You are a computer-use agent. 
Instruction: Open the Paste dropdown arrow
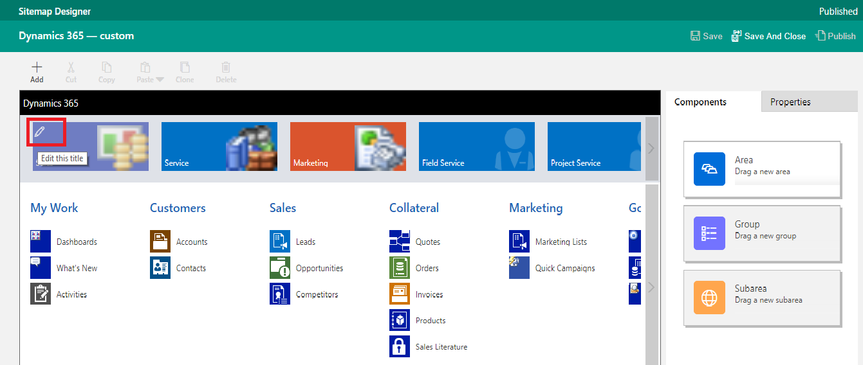tap(160, 80)
